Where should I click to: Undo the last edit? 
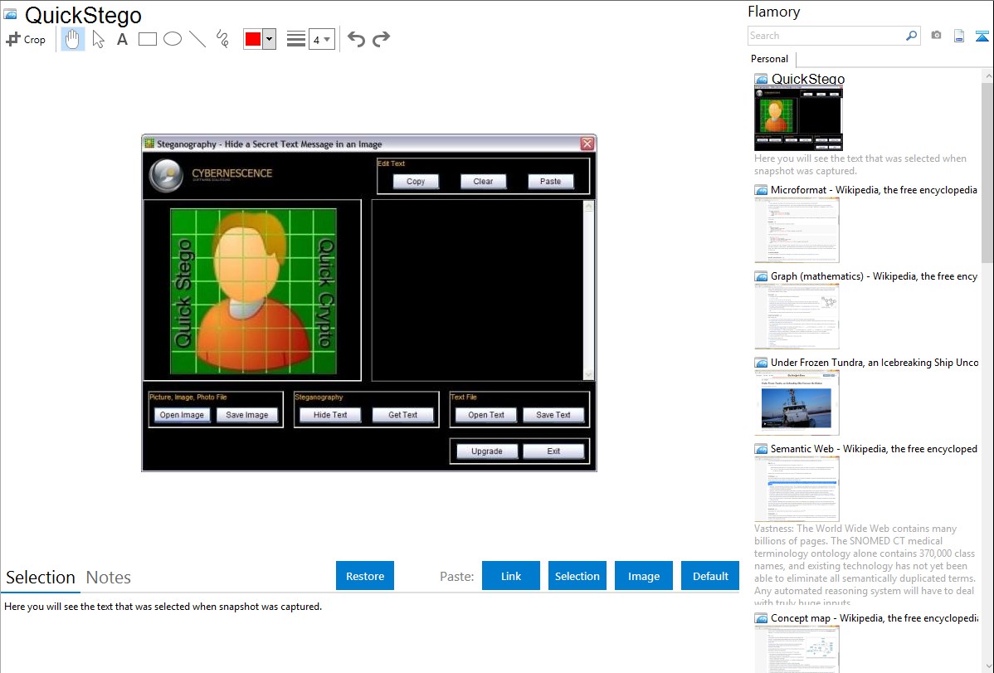pyautogui.click(x=356, y=39)
